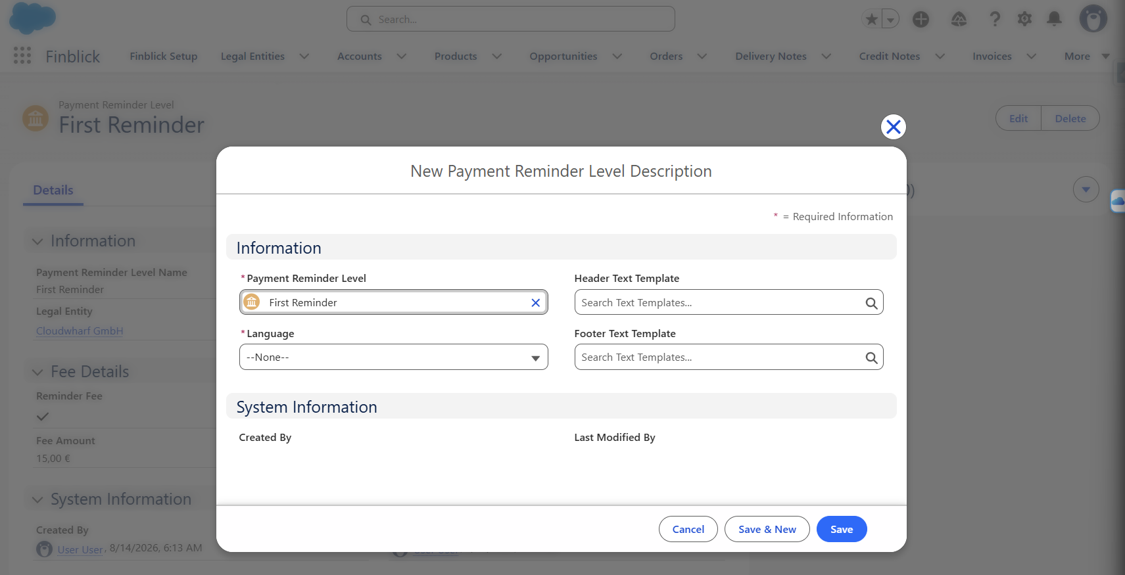Viewport: 1125px width, 575px height.
Task: Open Orders tab
Action: [x=666, y=57]
